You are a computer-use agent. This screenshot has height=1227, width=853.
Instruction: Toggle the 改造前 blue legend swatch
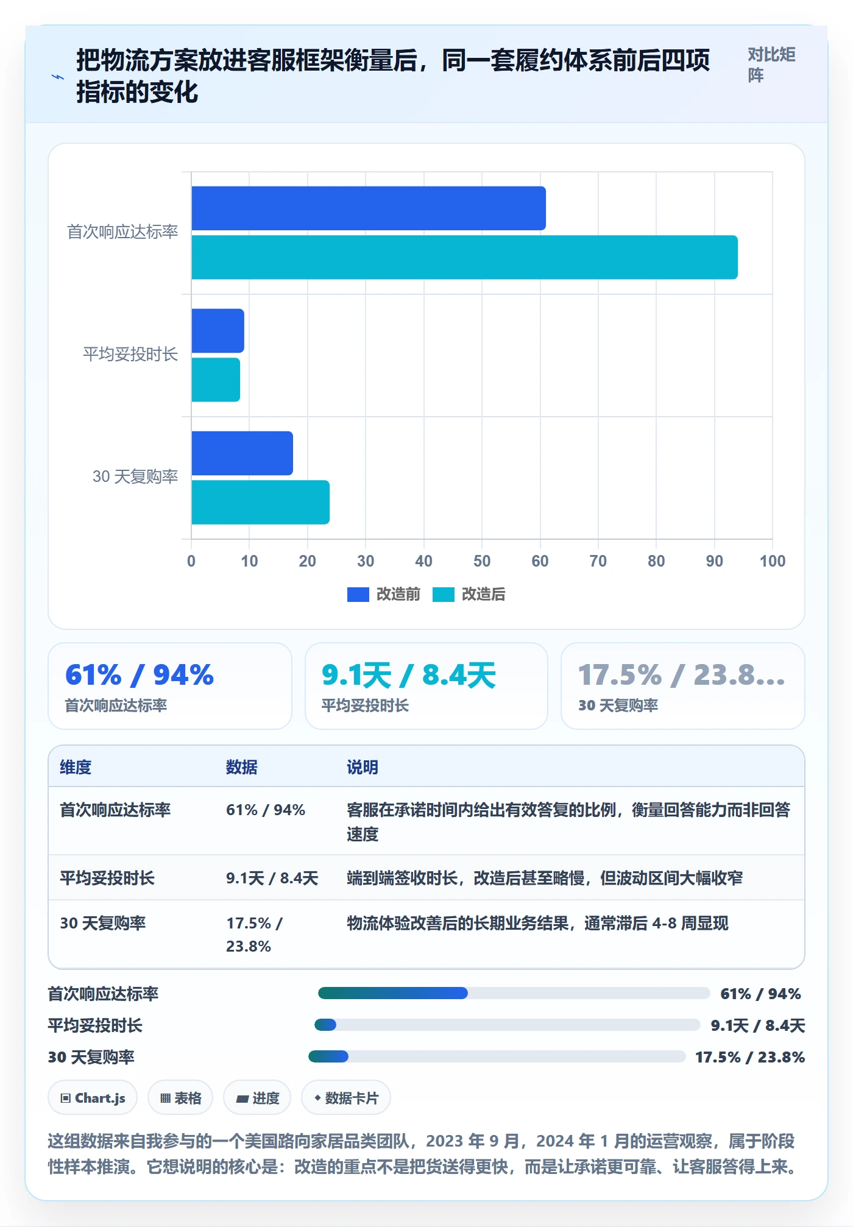(358, 595)
